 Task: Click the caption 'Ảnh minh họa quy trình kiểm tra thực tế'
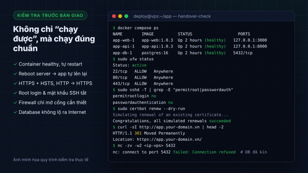pos(51,160)
